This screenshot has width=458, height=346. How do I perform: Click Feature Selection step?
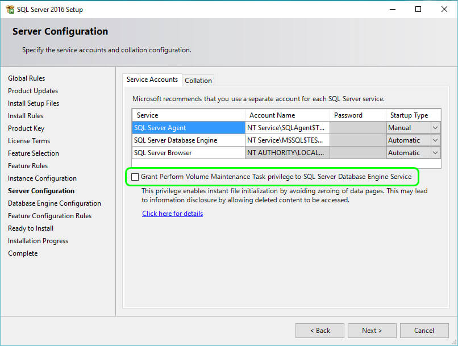[34, 153]
